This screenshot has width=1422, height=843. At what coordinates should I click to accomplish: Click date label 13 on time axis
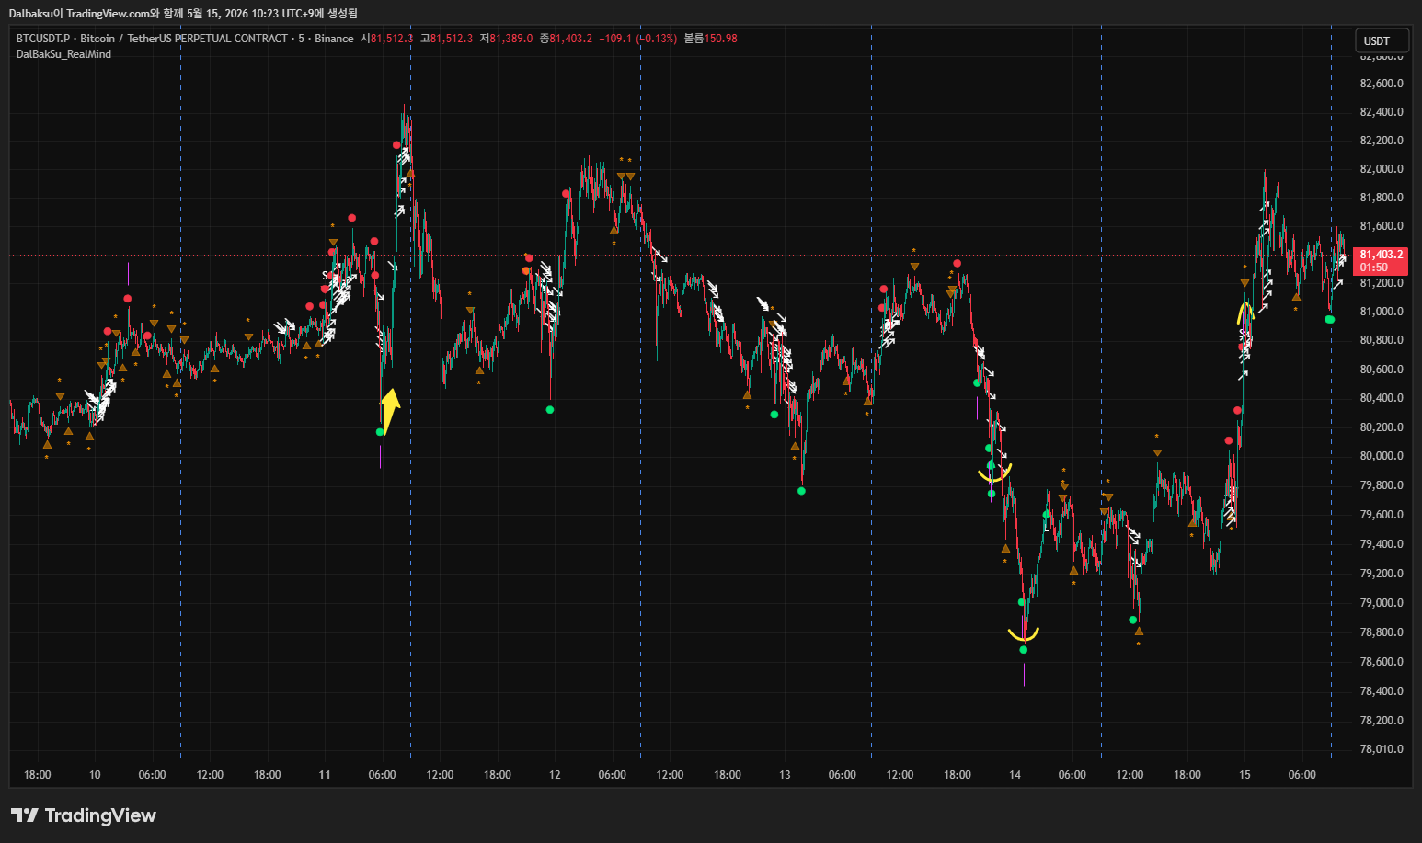785,775
